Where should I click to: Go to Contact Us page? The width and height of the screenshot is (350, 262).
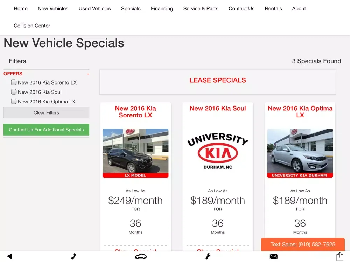coord(241,8)
